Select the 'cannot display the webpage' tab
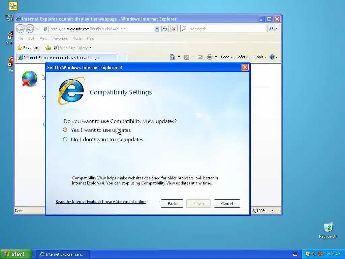Viewport: 345px width, 259px height. [66, 58]
